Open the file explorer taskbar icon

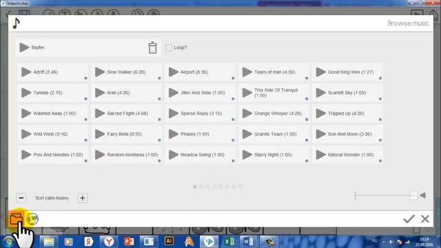pyautogui.click(x=48, y=242)
